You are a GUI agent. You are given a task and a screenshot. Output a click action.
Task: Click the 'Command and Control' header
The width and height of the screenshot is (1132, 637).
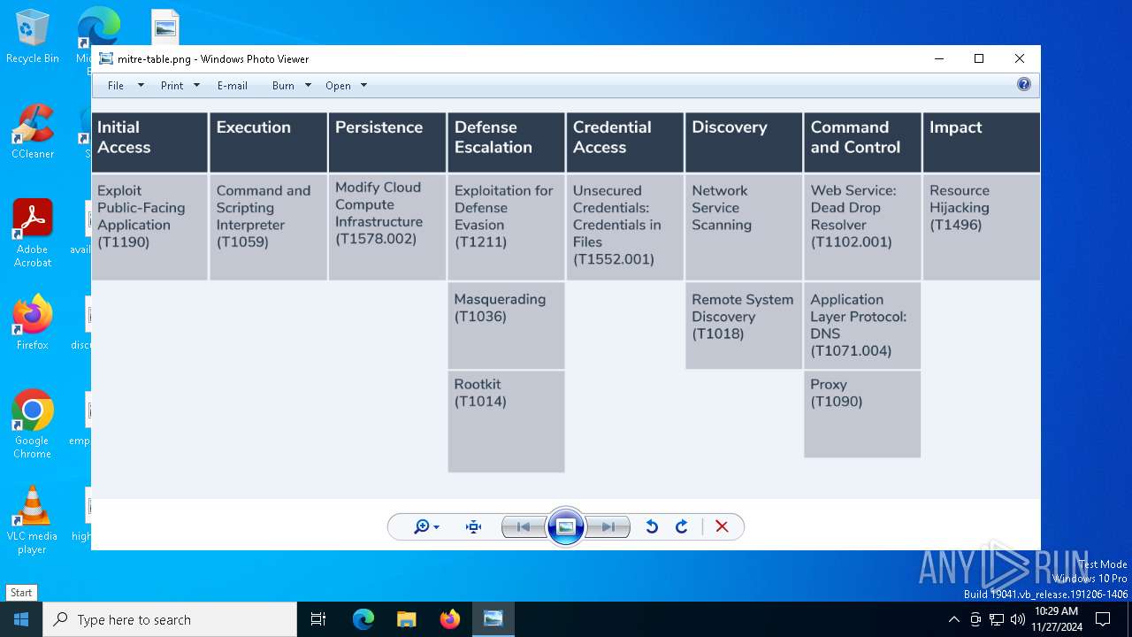[x=862, y=142]
